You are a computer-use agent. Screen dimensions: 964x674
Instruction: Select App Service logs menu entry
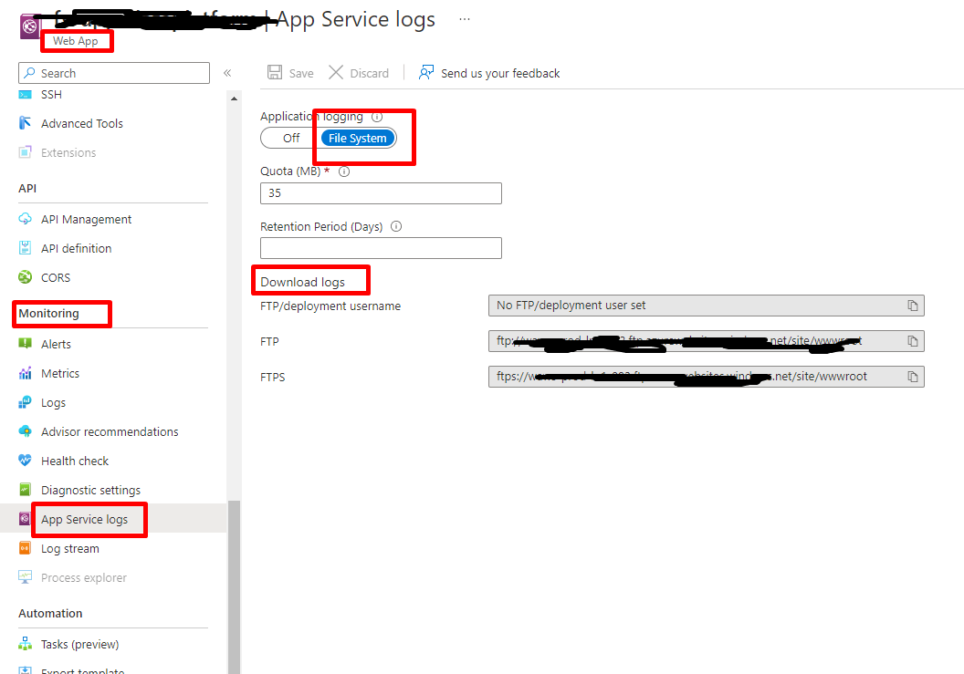84,519
